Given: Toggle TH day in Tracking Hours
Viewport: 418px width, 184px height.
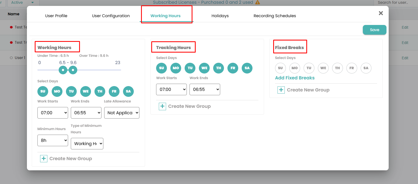Looking at the screenshot, I should coord(219,68).
